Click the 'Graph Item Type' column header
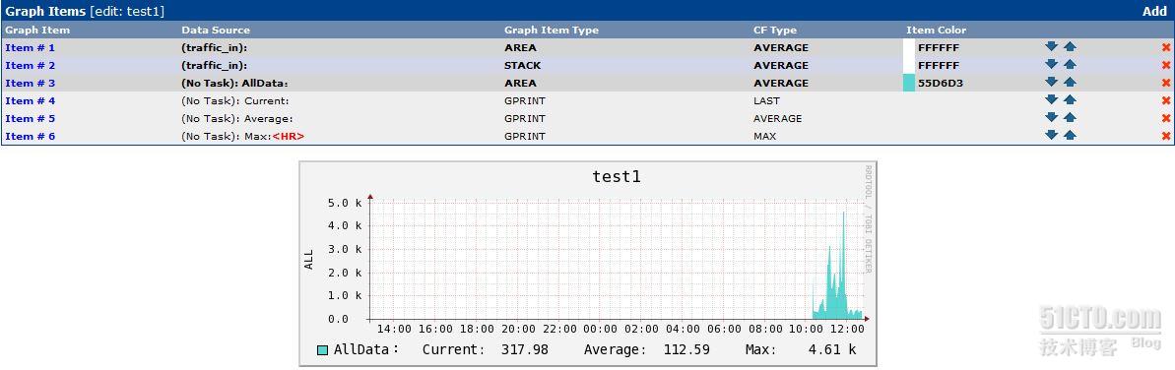This screenshot has width=1175, height=370. click(552, 30)
